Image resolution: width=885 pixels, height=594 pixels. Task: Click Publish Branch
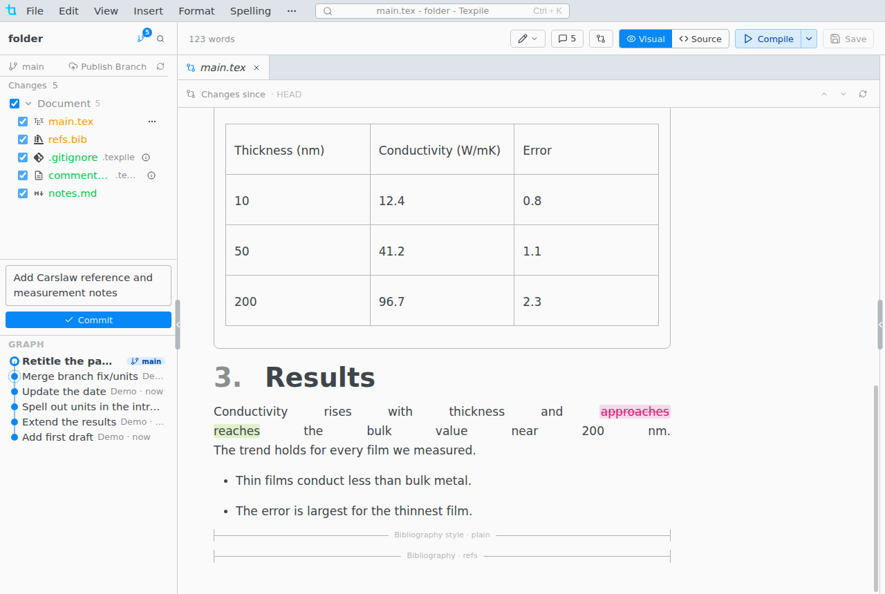(108, 66)
